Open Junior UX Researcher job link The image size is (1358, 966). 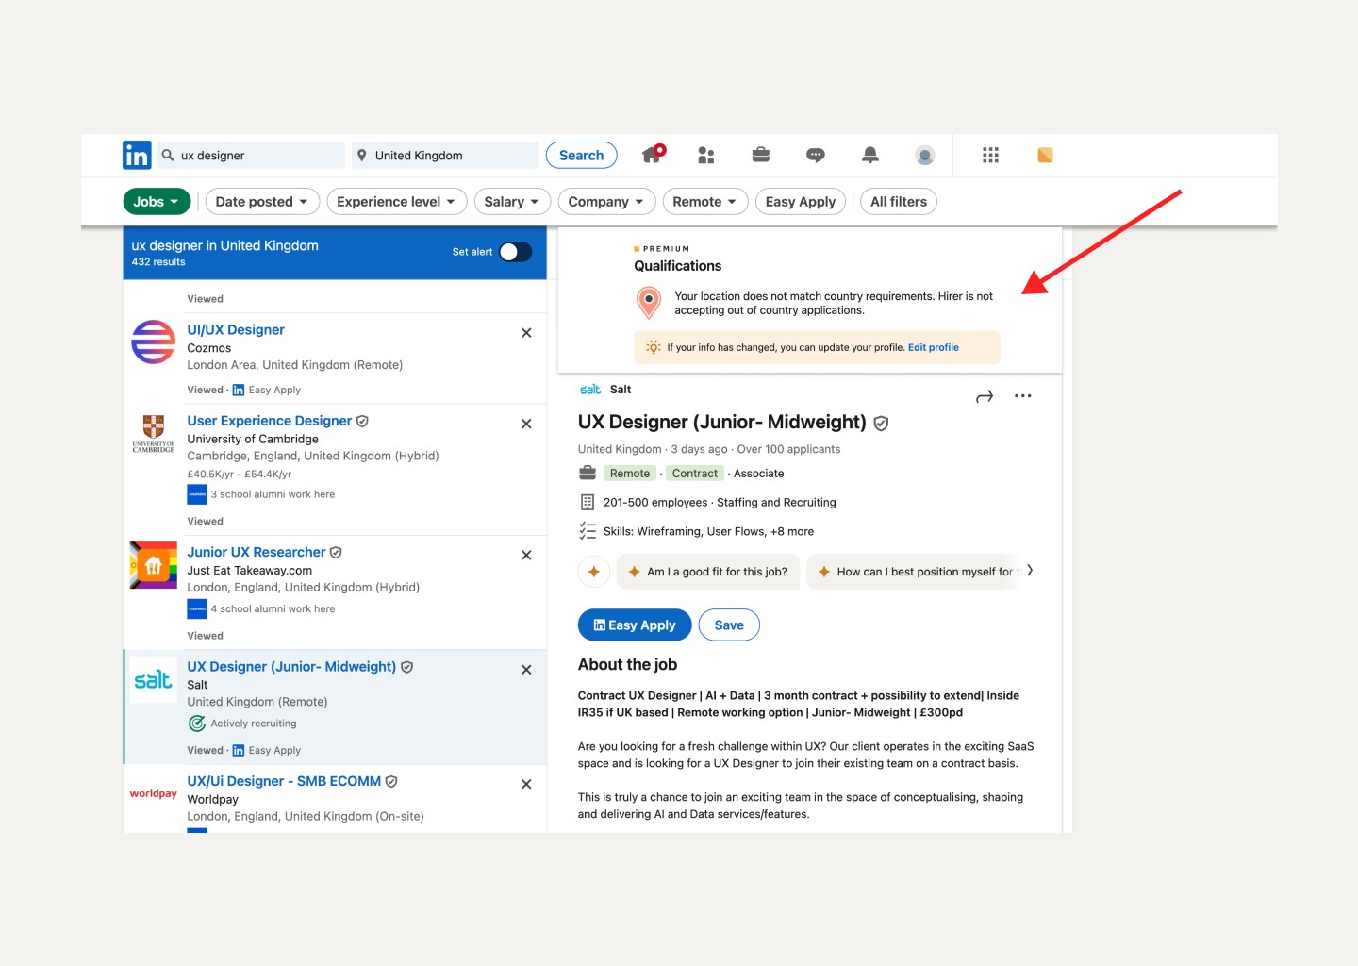[256, 552]
